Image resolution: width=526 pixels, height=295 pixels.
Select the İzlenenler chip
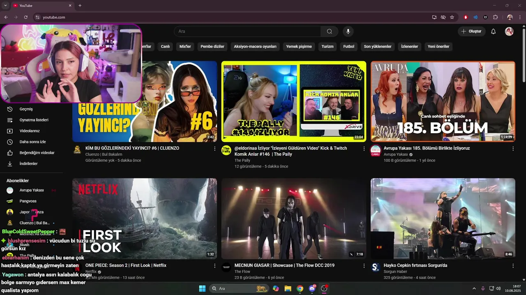(x=410, y=46)
